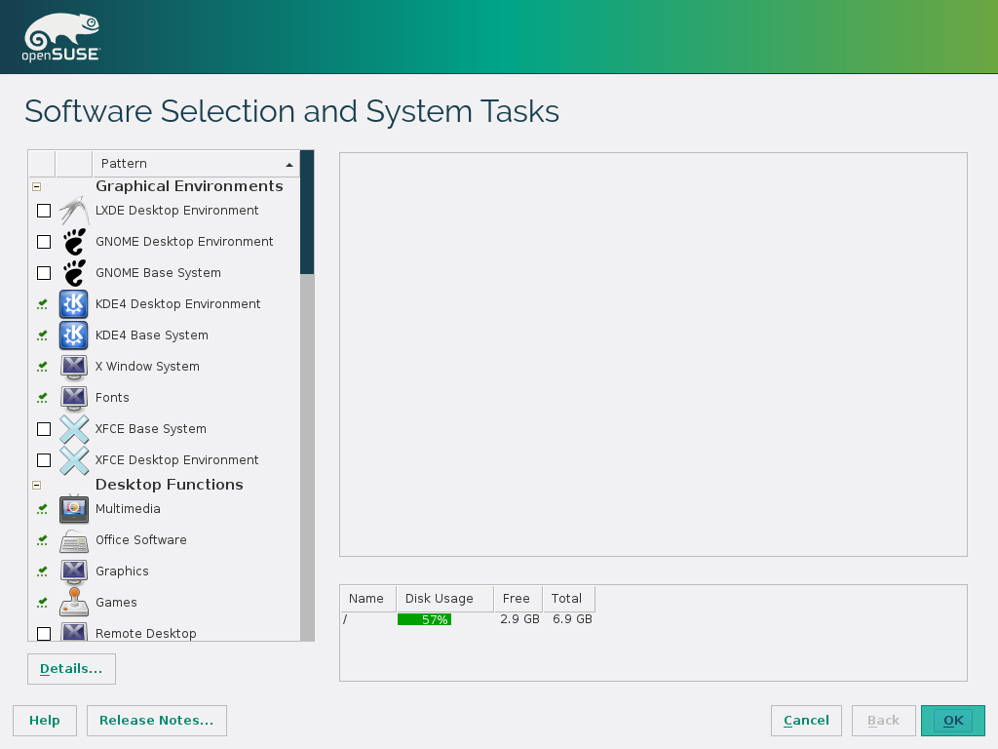Collapse the Desktop Functions group
Screen dimensions: 998x749
point(37,485)
